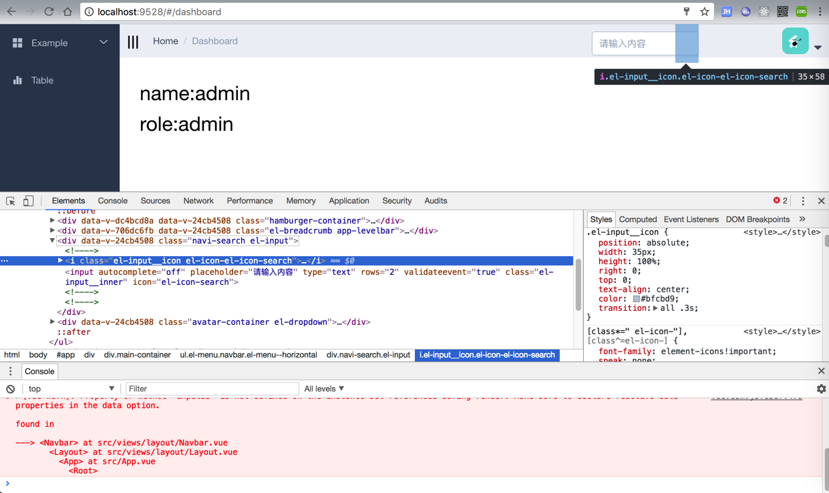This screenshot has height=493, width=829.
Task: Open the style source link for .el-input__icon
Action: [782, 232]
